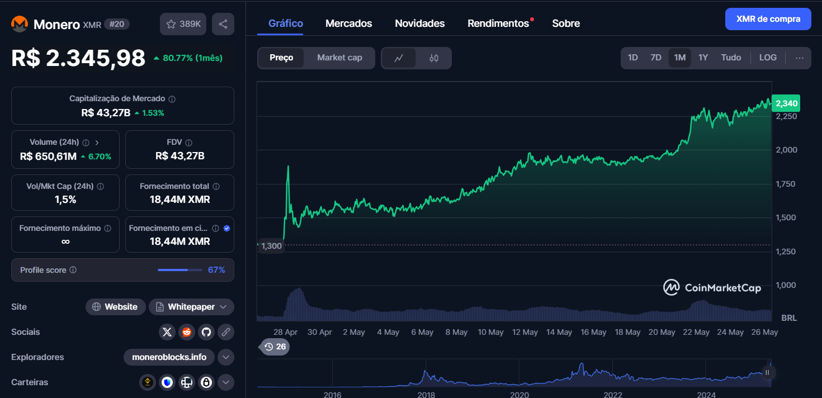This screenshot has width=822, height=398.
Task: Switch to the candlestick chart icon
Action: 434,58
